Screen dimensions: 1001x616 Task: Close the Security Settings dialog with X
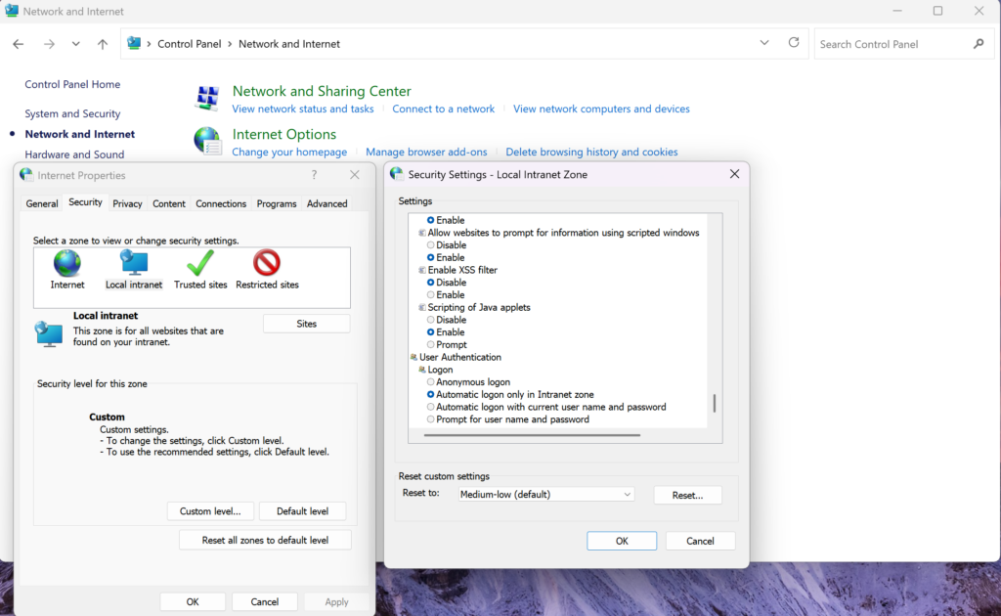pos(734,174)
